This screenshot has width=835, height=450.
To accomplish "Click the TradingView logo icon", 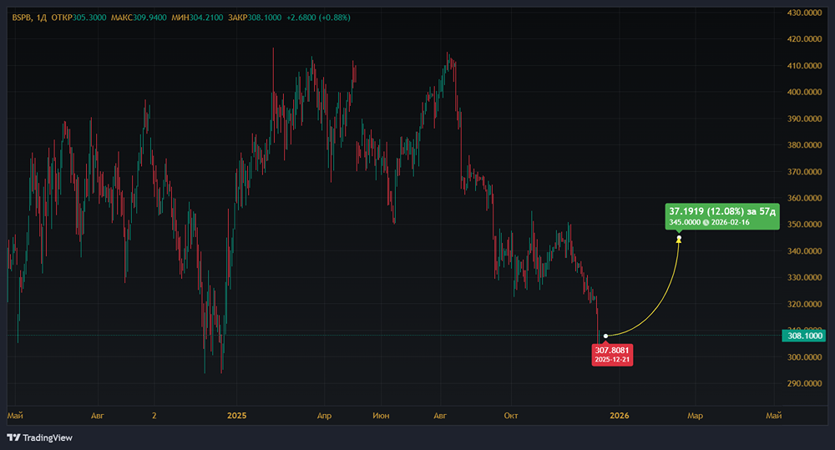I will click(x=13, y=437).
